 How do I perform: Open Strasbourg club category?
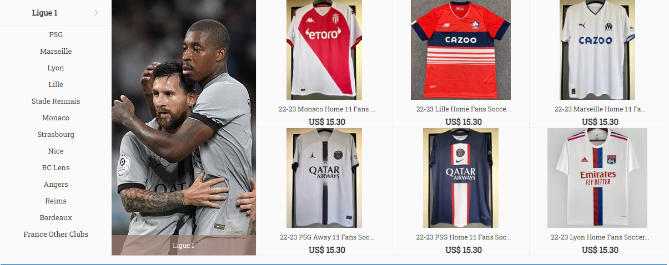point(56,134)
